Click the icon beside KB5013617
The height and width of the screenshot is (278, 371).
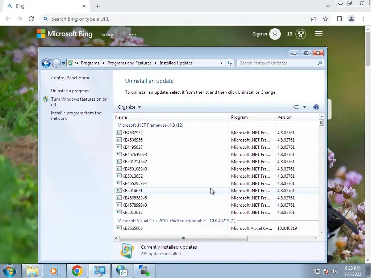click(x=119, y=212)
